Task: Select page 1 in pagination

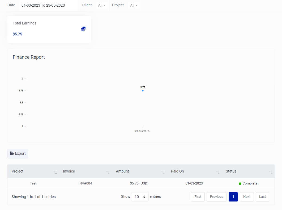Action: click(233, 197)
